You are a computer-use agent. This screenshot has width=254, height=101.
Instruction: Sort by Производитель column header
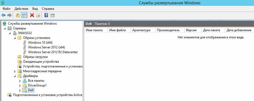click(x=170, y=30)
